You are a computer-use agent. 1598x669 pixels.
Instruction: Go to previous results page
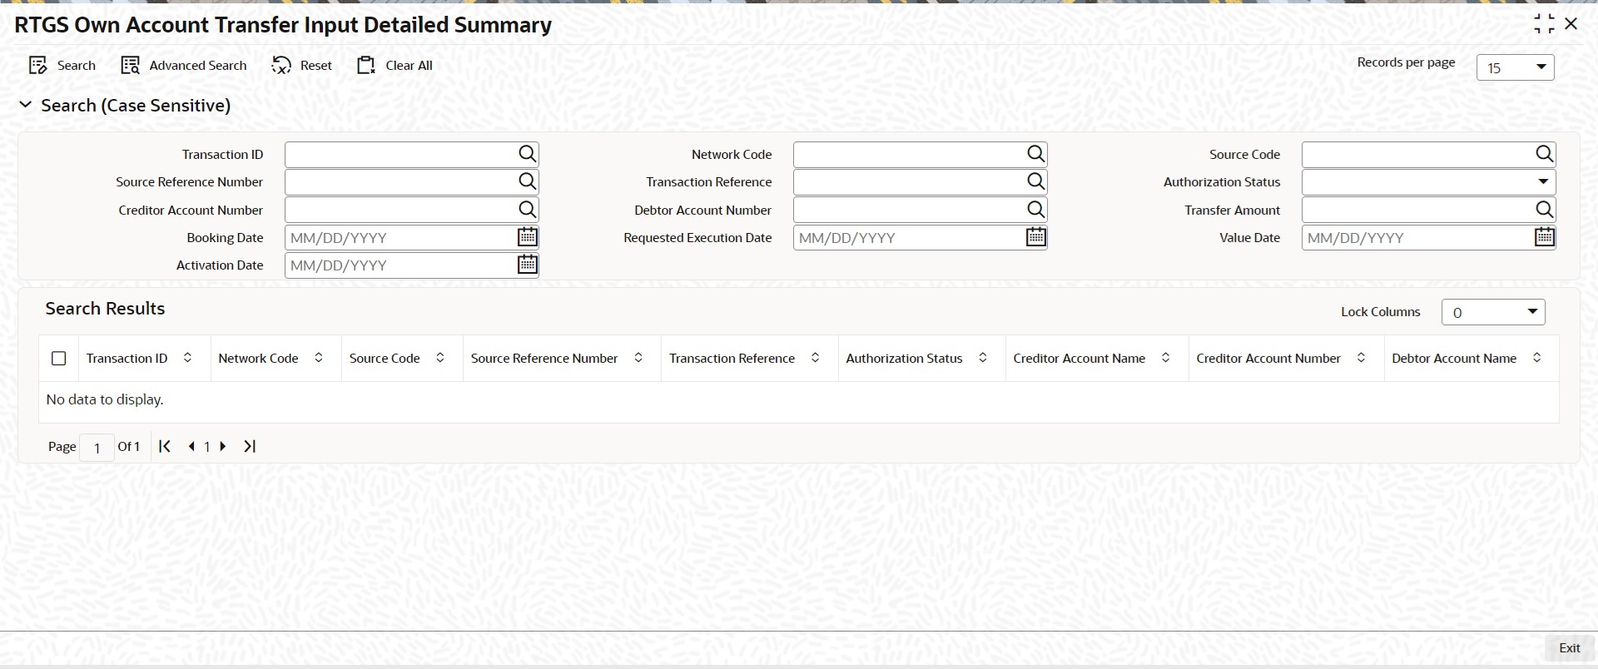[191, 446]
